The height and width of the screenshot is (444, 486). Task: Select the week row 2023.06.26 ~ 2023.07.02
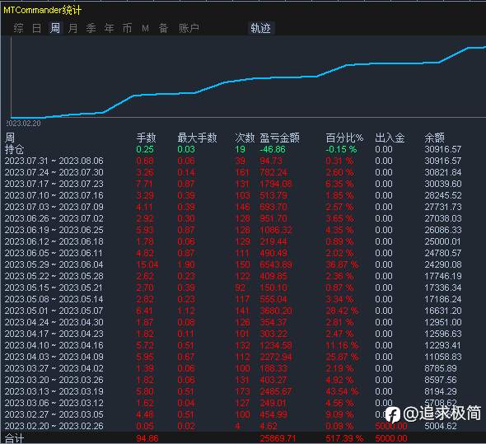(233, 218)
